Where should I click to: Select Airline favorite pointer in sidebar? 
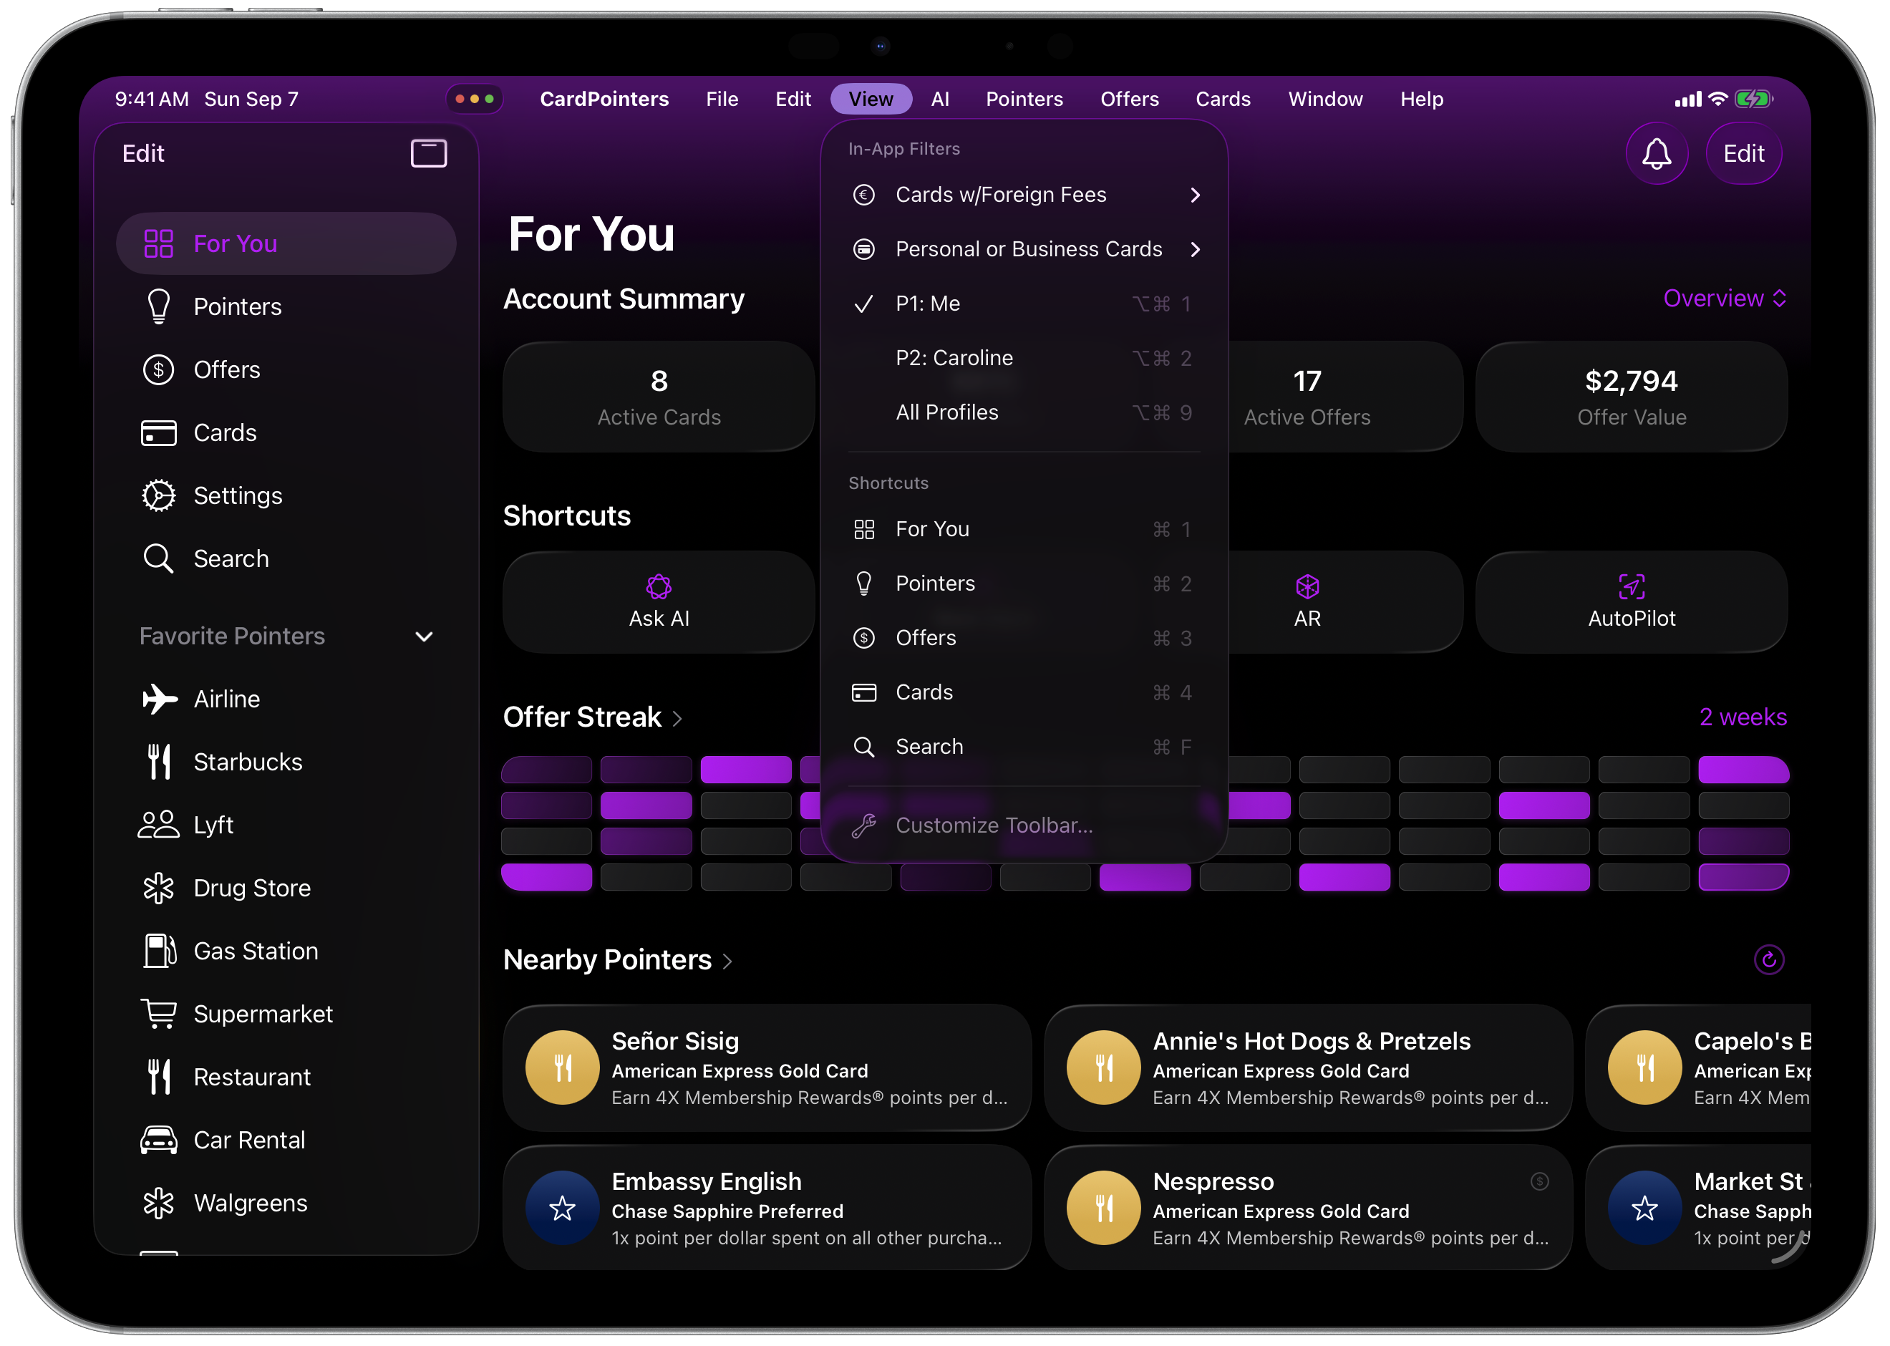[x=226, y=699]
